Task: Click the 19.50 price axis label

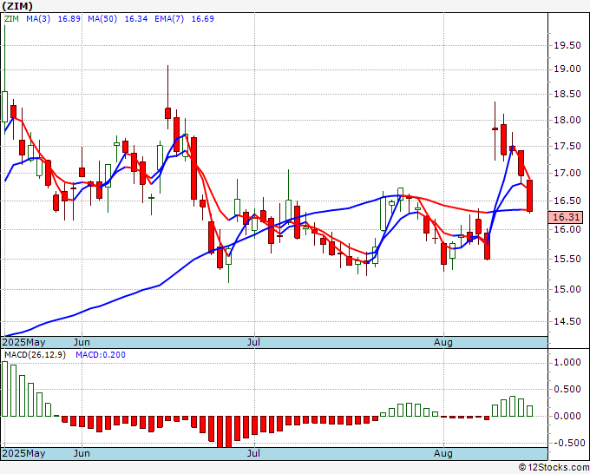Action: pos(567,45)
